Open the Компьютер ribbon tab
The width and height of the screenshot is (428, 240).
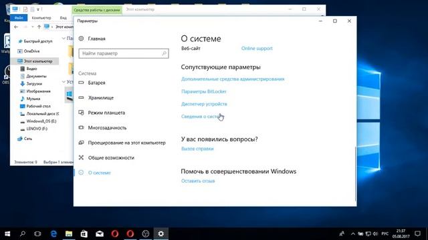point(41,18)
